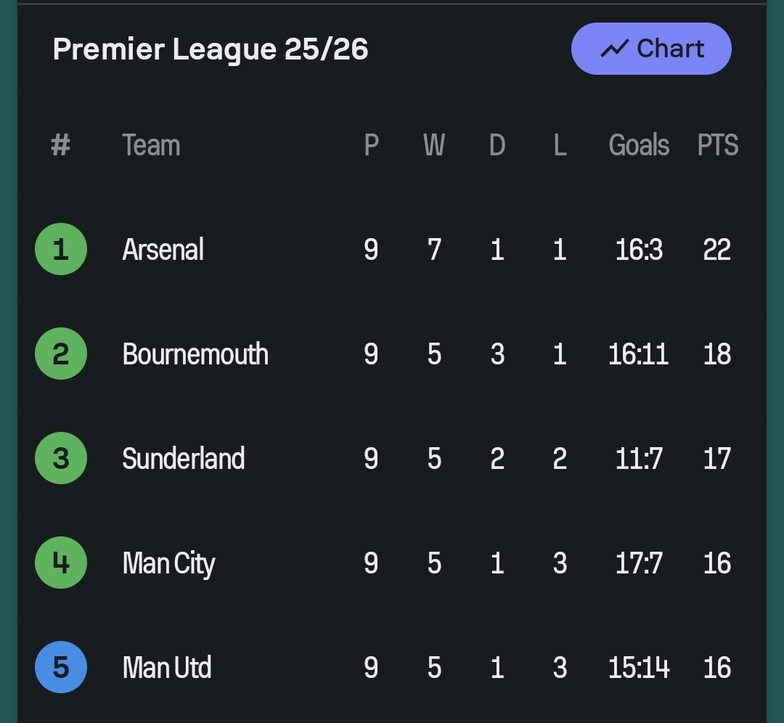Screen dimensions: 784x723
Task: Click the Premier League 25/26 title
Action: coord(211,49)
